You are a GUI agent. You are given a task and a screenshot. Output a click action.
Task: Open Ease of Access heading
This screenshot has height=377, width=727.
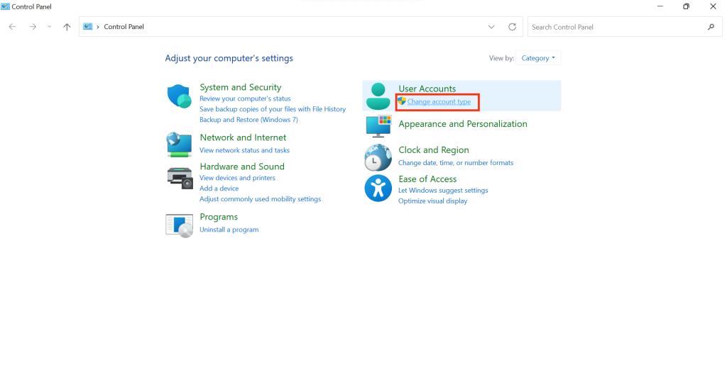click(427, 179)
